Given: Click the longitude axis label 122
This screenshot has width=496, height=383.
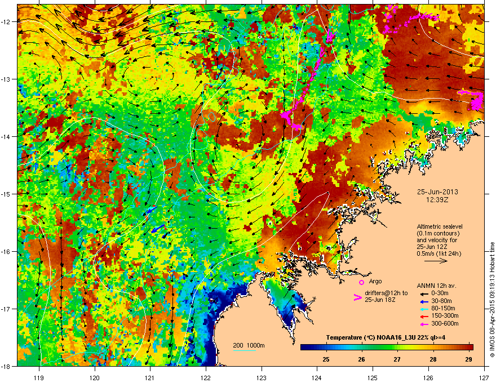Looking at the screenshot, I should tap(206, 377).
